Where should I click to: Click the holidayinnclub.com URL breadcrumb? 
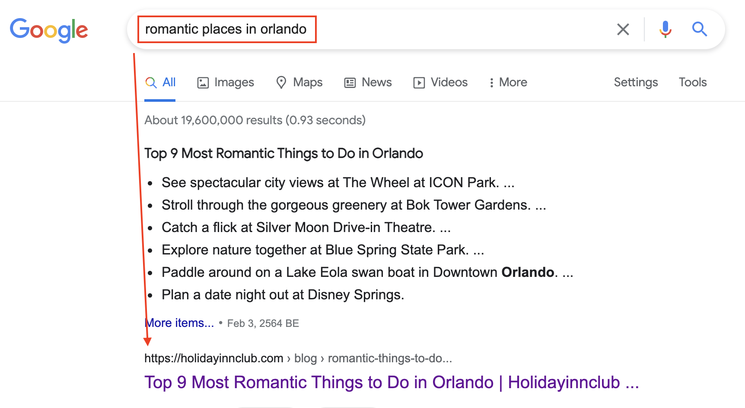coord(298,358)
